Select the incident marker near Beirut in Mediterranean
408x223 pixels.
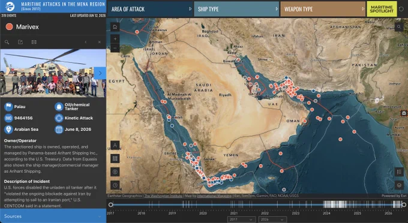click(137, 32)
